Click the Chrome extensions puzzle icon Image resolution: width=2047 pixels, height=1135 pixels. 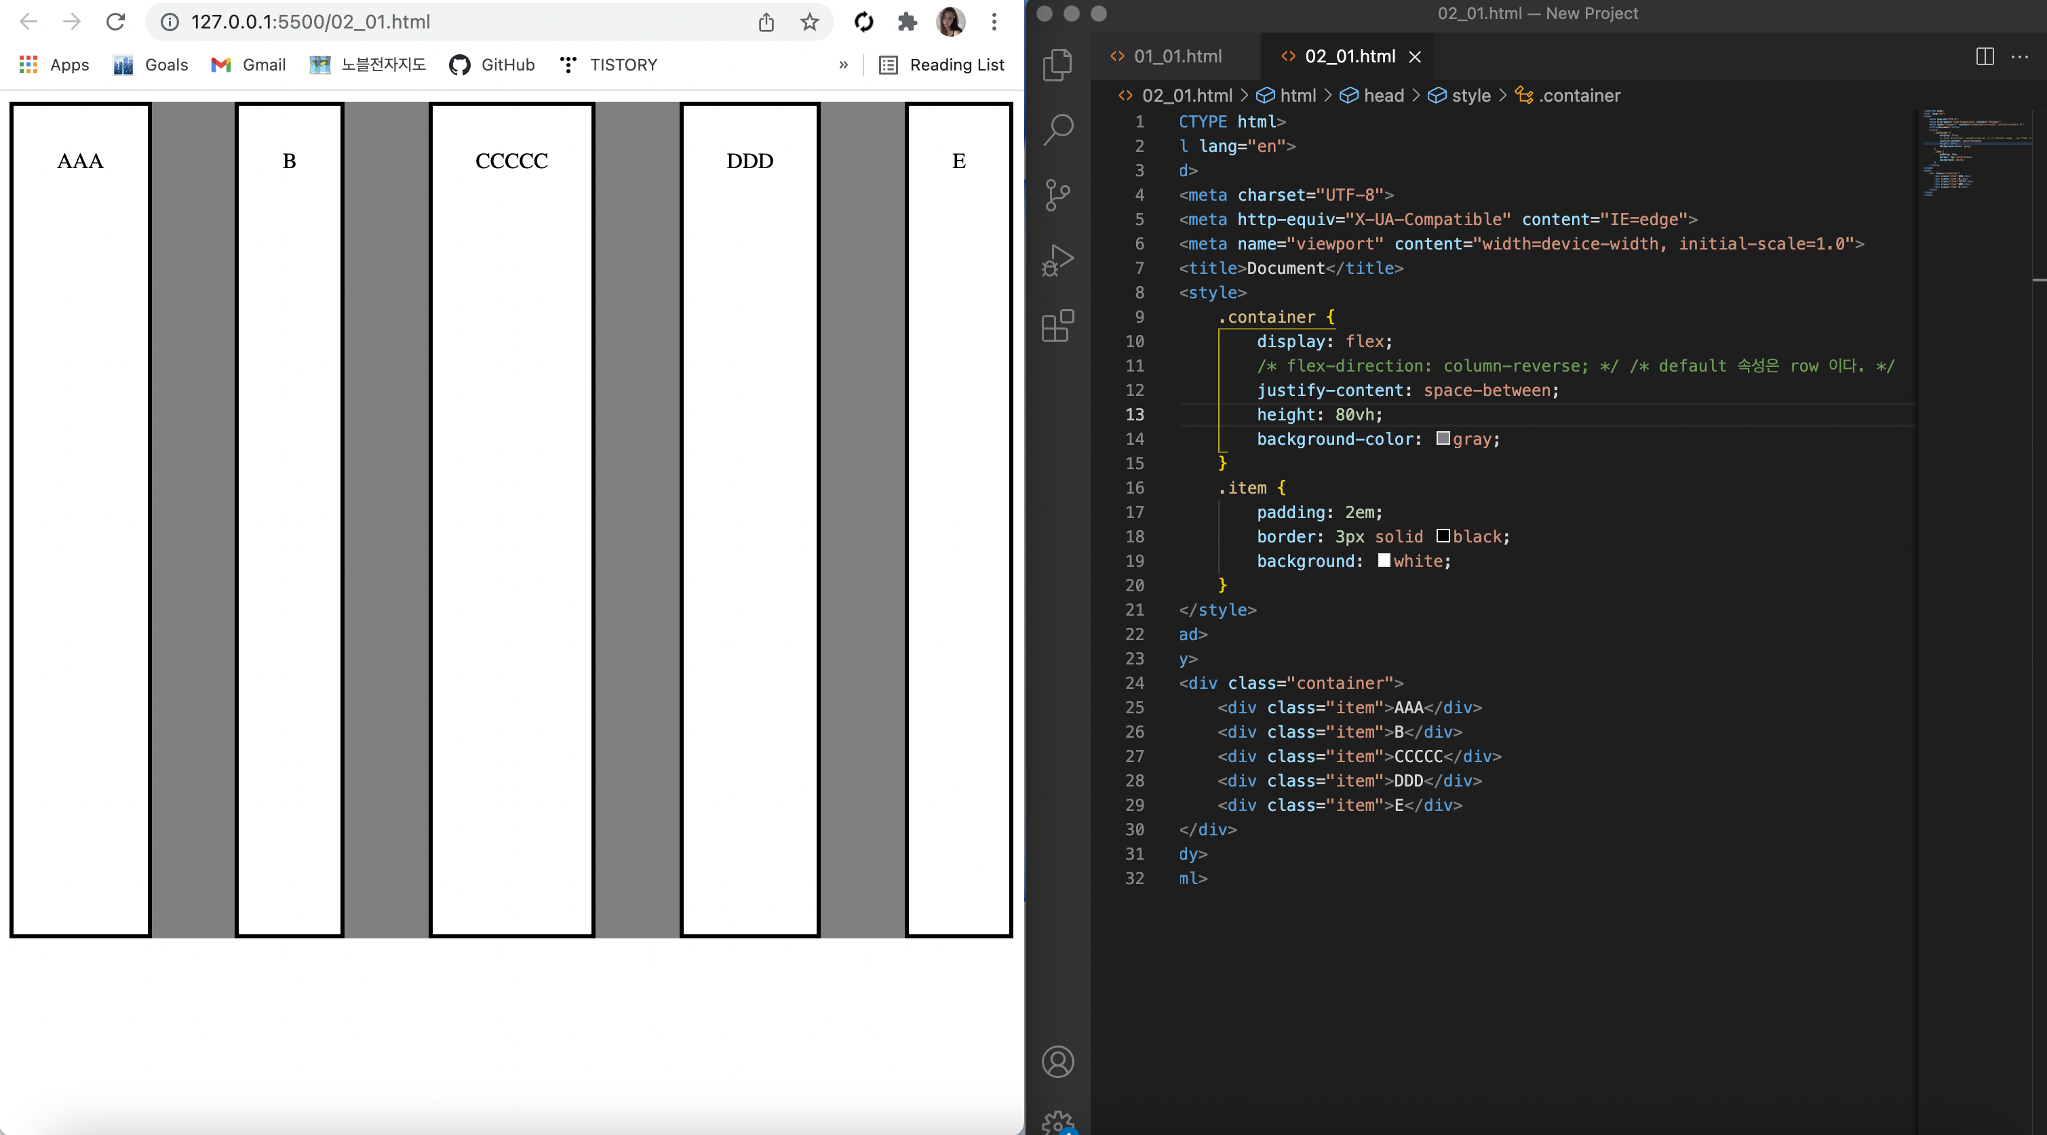[907, 22]
